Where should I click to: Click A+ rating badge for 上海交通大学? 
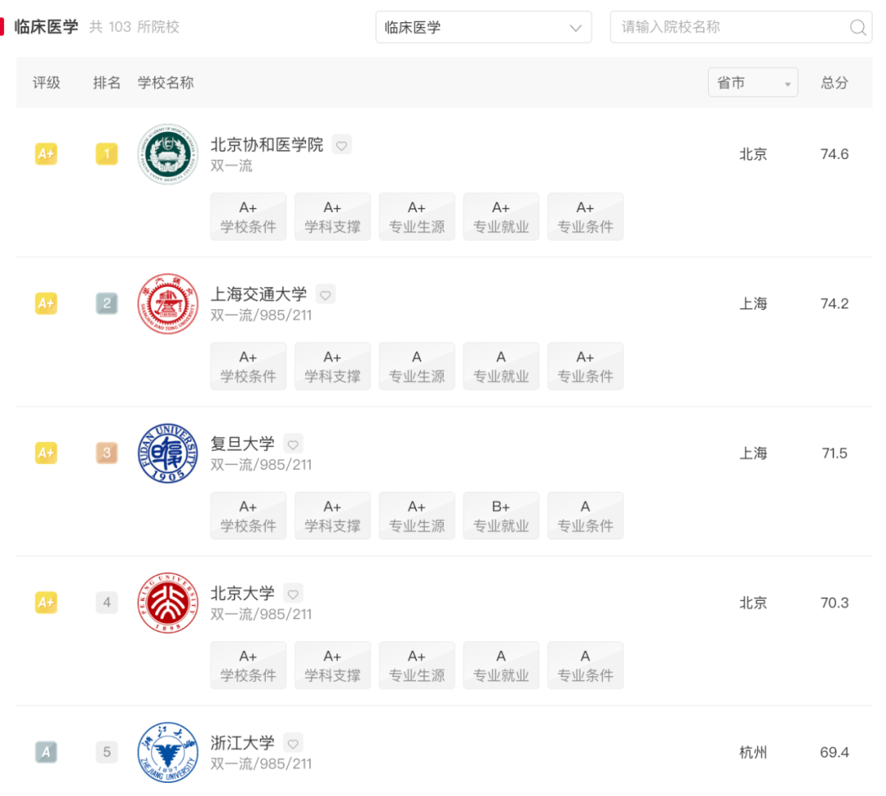(x=46, y=303)
